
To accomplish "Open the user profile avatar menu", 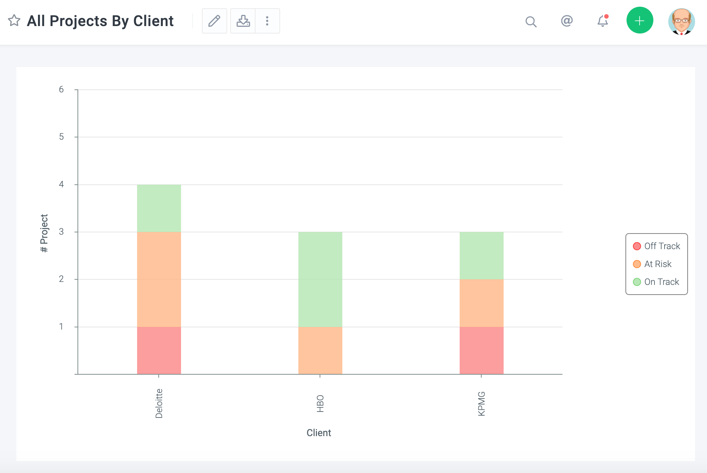I will (681, 22).
